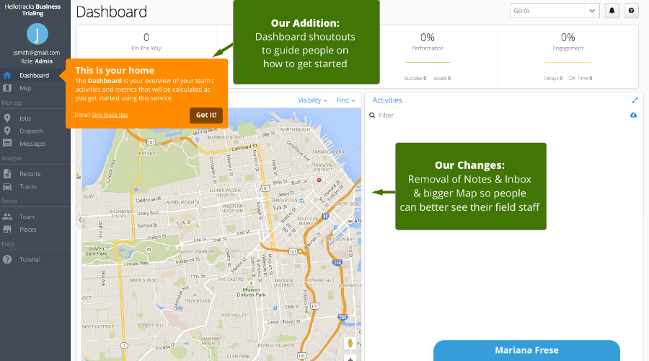
Task: Click the Reports document icon
Action: click(7, 174)
